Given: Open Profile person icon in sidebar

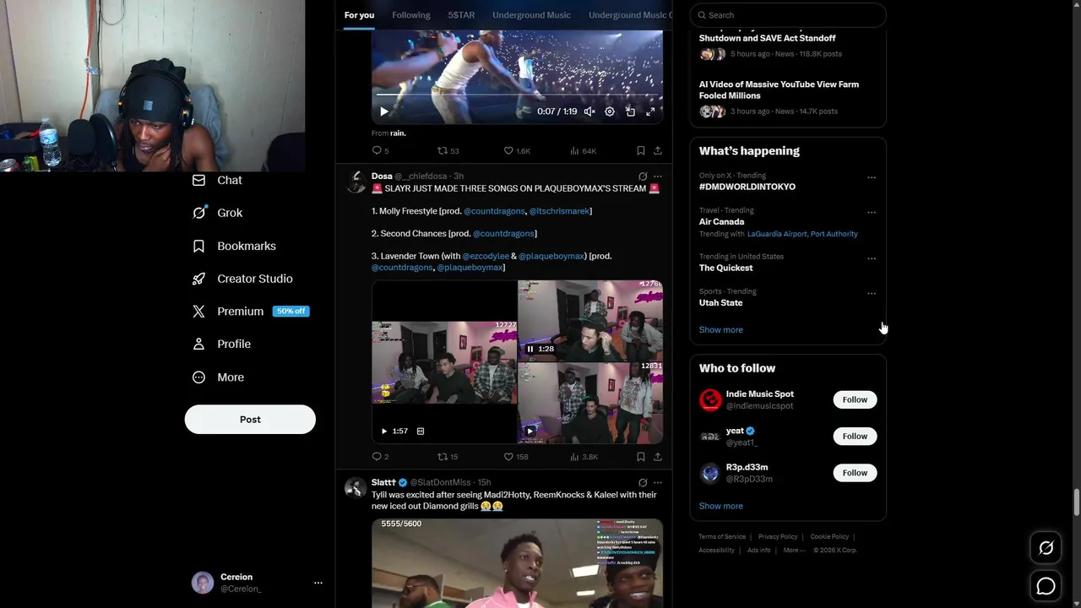Looking at the screenshot, I should [x=198, y=344].
